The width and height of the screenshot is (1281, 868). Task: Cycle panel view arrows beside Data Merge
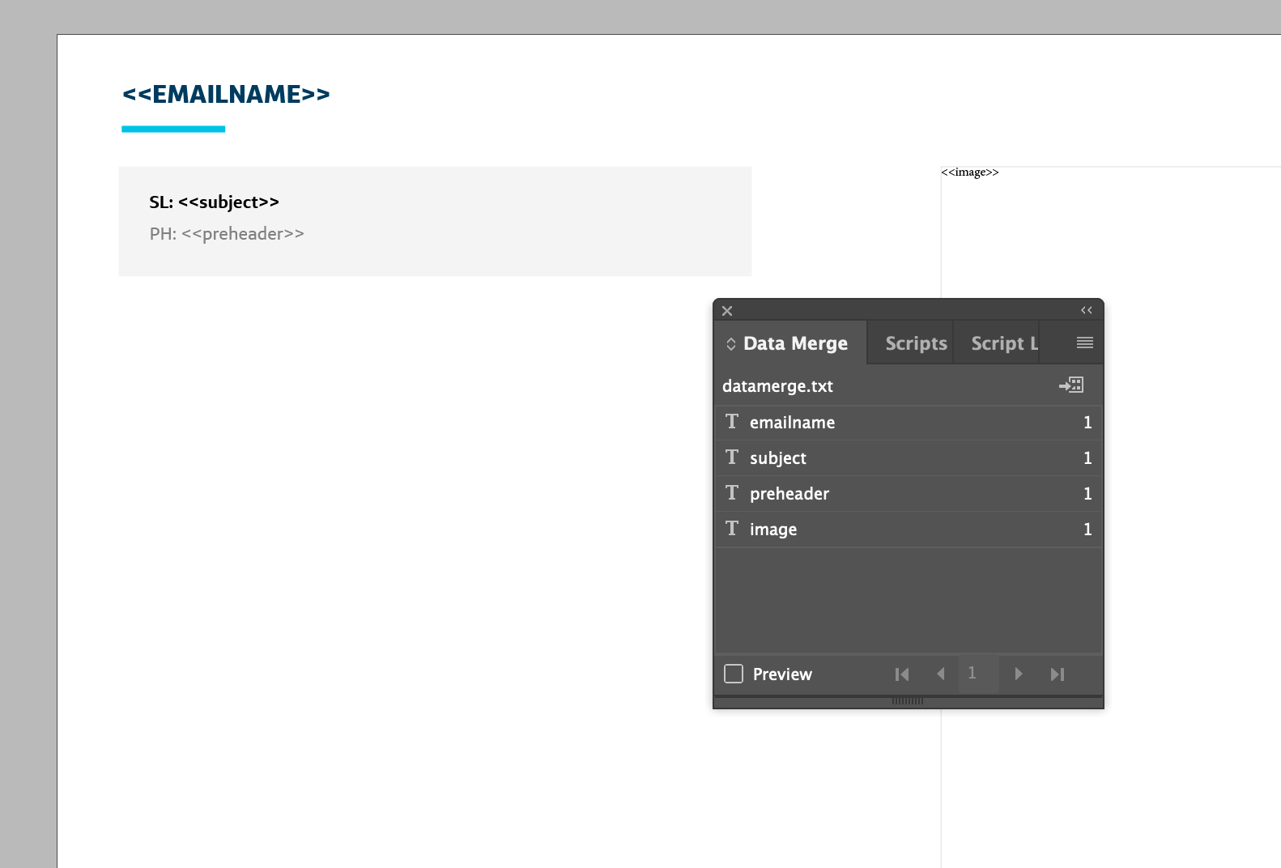[x=731, y=344]
